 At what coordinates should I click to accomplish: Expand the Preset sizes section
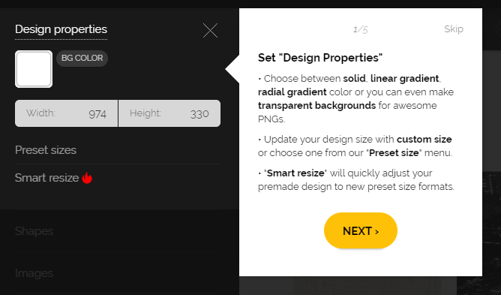(x=118, y=150)
